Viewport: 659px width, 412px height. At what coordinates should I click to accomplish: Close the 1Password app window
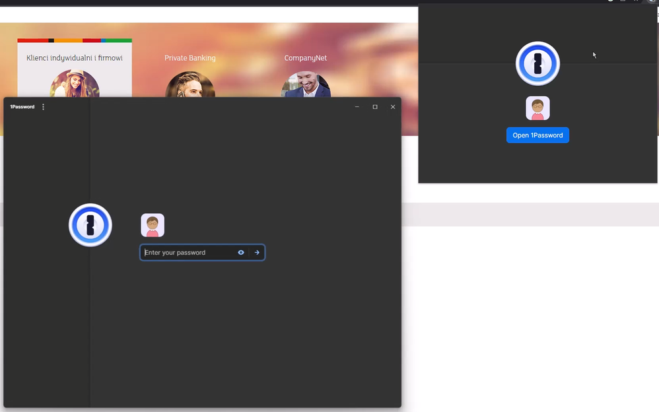(x=393, y=107)
